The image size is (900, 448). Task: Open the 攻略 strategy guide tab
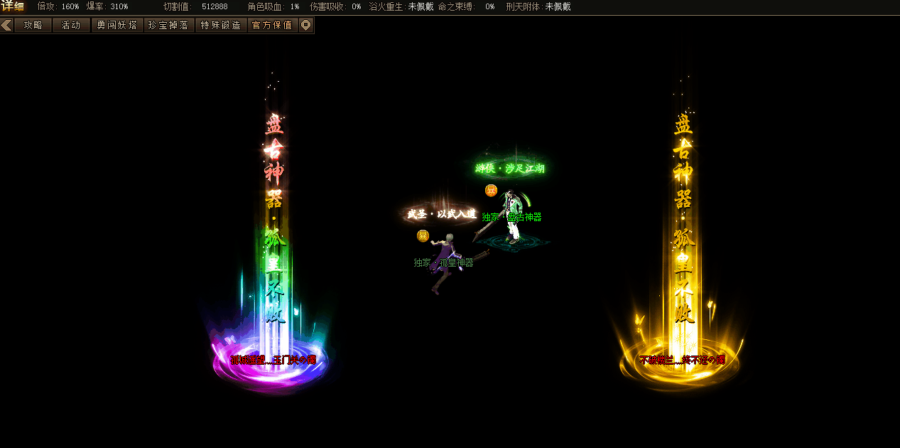[33, 26]
